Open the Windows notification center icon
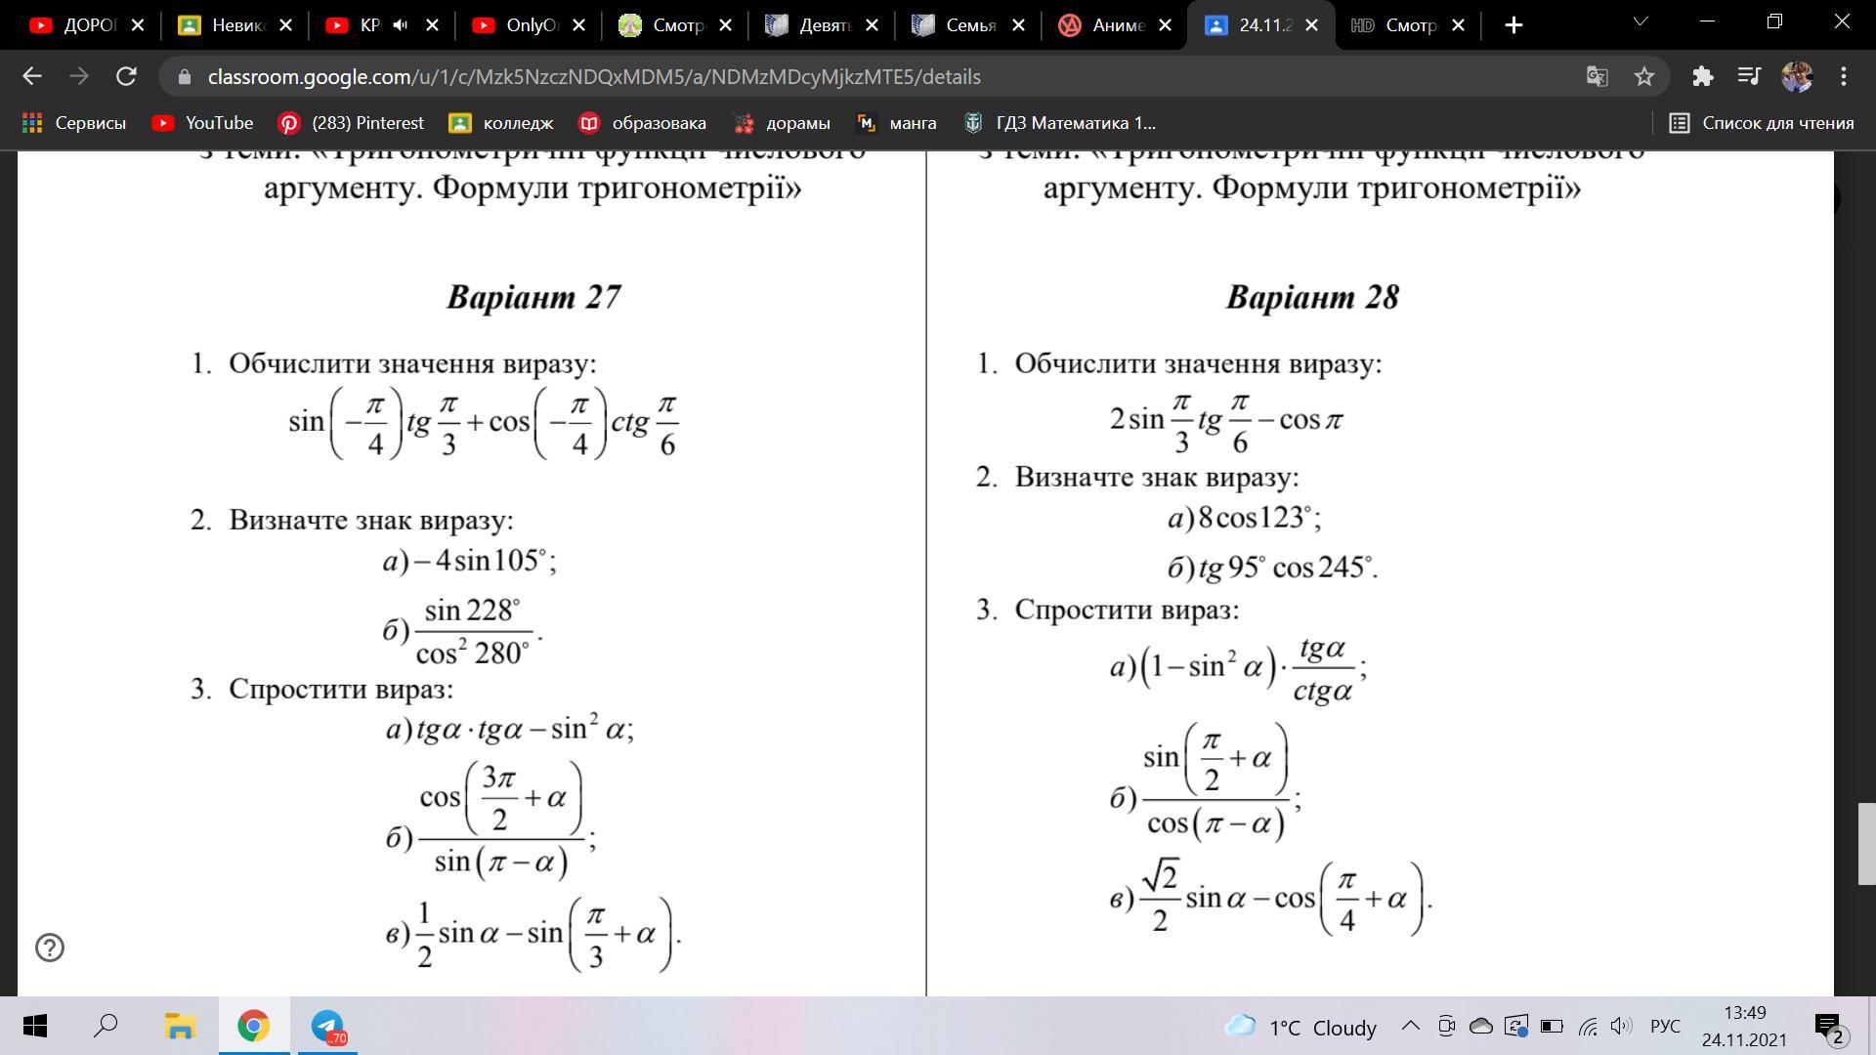 point(1828,1028)
